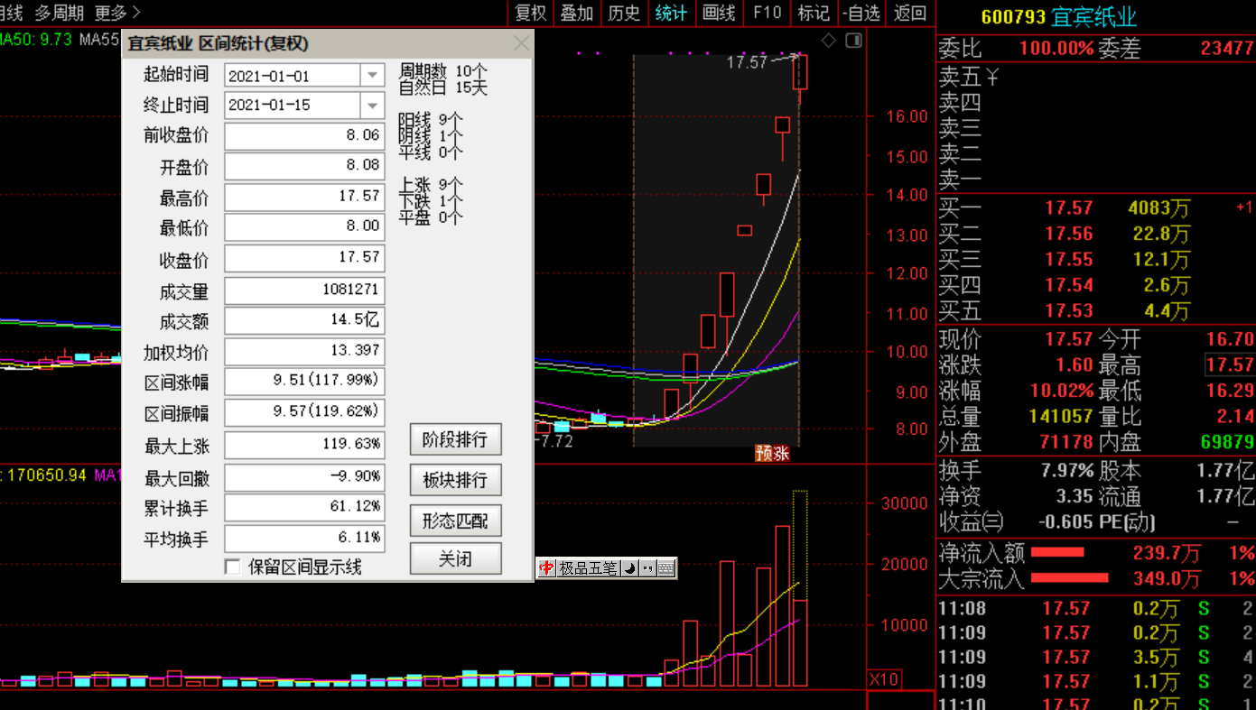Select the 多周期 multi-period item
1256x710 pixels.
point(59,13)
